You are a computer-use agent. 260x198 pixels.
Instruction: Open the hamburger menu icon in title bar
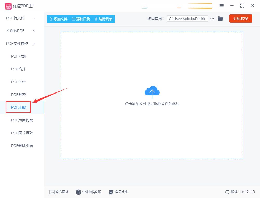[x=222, y=6]
